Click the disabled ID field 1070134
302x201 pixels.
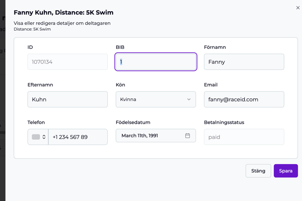[68, 62]
